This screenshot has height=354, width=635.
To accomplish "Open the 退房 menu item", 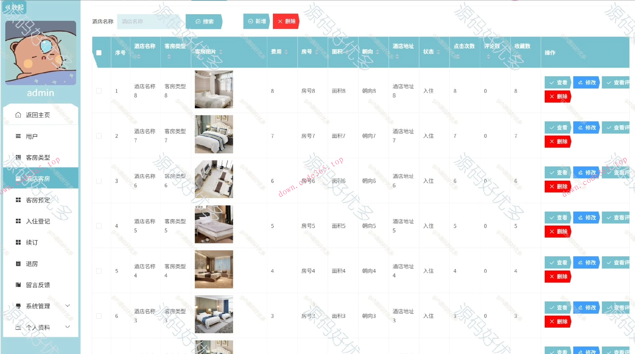I will click(x=41, y=264).
